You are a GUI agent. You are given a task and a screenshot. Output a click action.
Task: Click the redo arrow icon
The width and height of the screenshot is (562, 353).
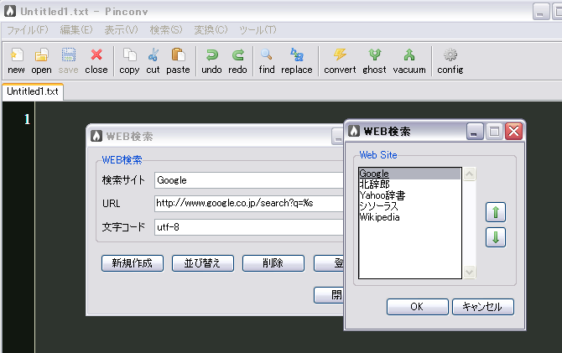click(237, 55)
